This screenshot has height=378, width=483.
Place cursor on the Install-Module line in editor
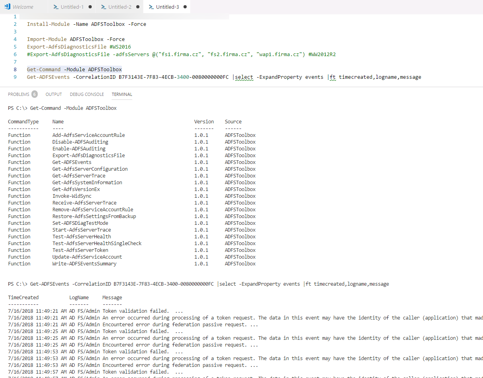point(87,24)
